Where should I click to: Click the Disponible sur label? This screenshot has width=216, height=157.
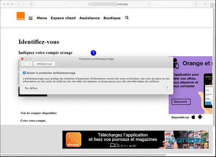180,117
